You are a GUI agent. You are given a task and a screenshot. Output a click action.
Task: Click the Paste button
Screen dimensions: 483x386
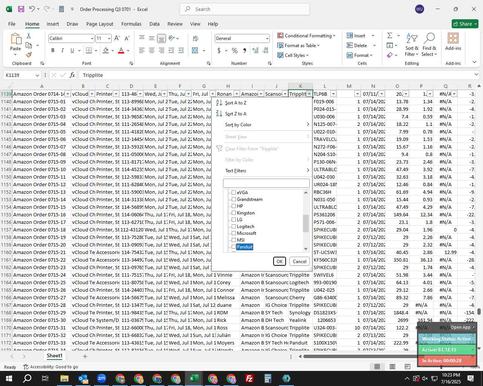(x=15, y=44)
